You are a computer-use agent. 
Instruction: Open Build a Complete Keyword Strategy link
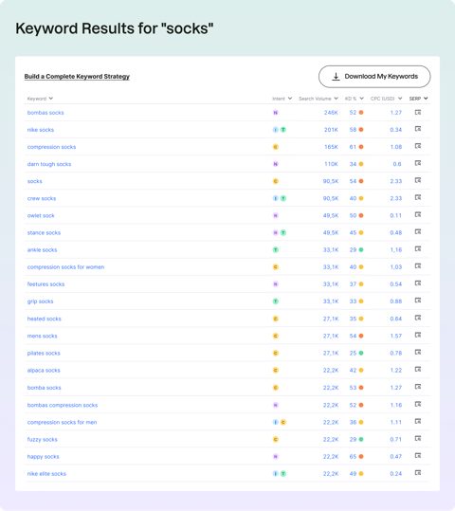coord(77,77)
